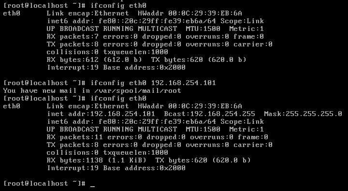348x191 pixels.
Task: Click the blinking cursor at the last prompt
Action: coord(93,187)
